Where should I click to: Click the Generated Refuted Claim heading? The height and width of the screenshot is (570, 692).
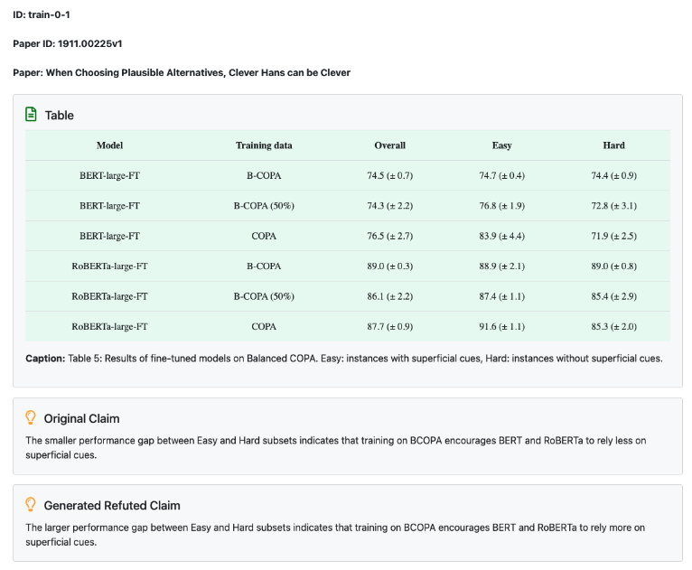[112, 505]
